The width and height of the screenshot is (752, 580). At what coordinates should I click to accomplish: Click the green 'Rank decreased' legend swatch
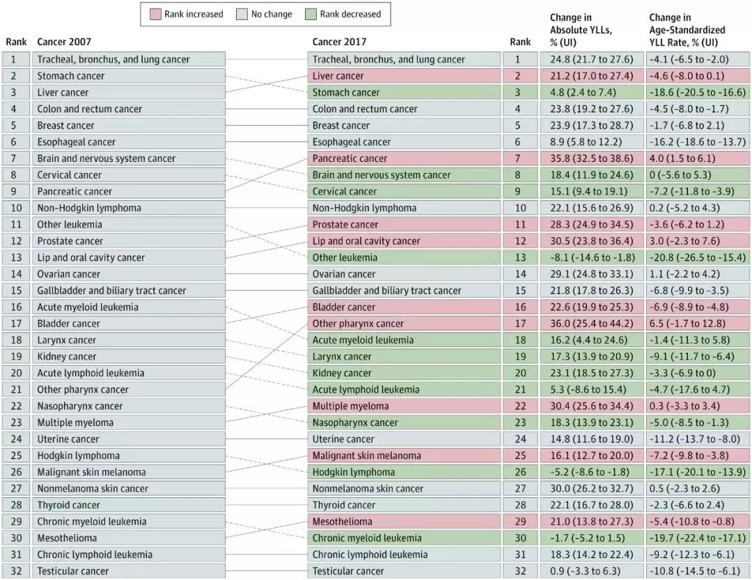[x=311, y=14]
